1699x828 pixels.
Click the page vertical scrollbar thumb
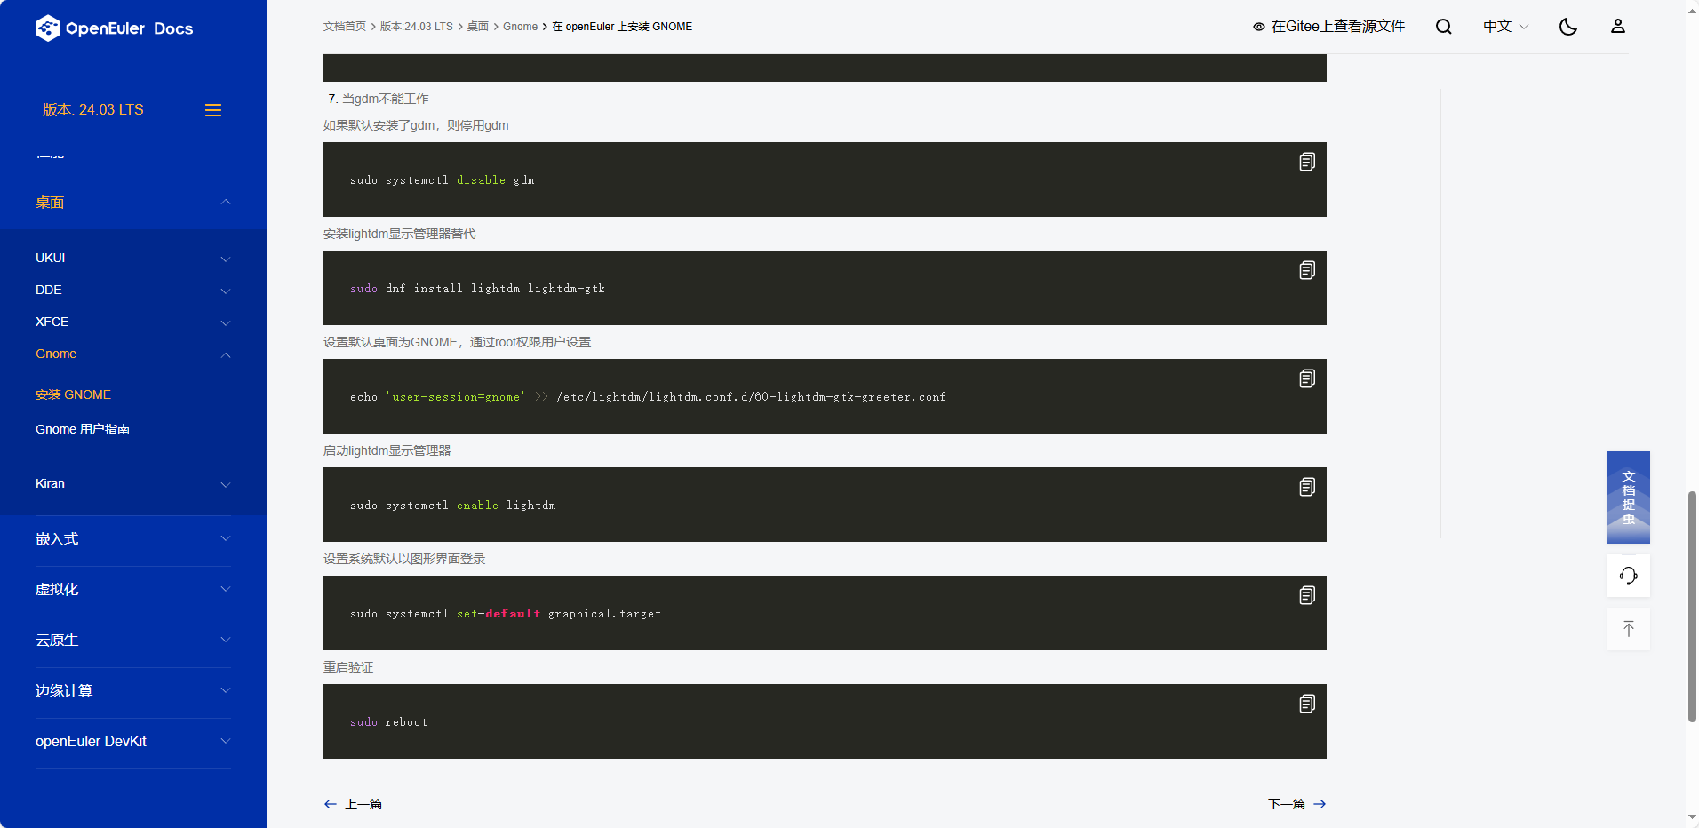[1692, 606]
